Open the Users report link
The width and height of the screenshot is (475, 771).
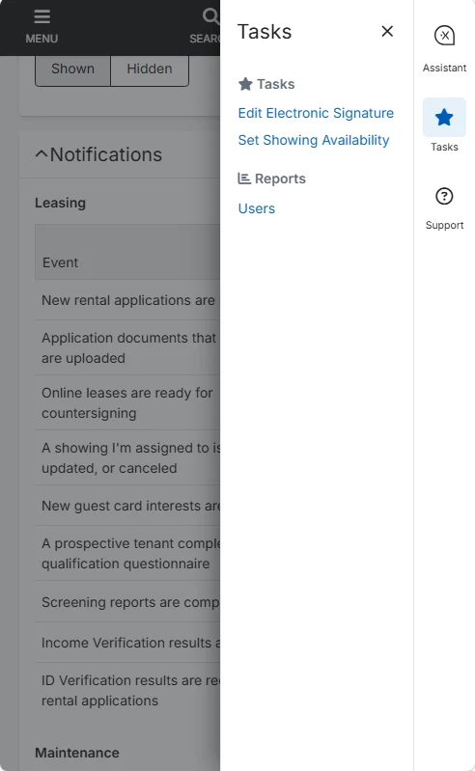256,208
